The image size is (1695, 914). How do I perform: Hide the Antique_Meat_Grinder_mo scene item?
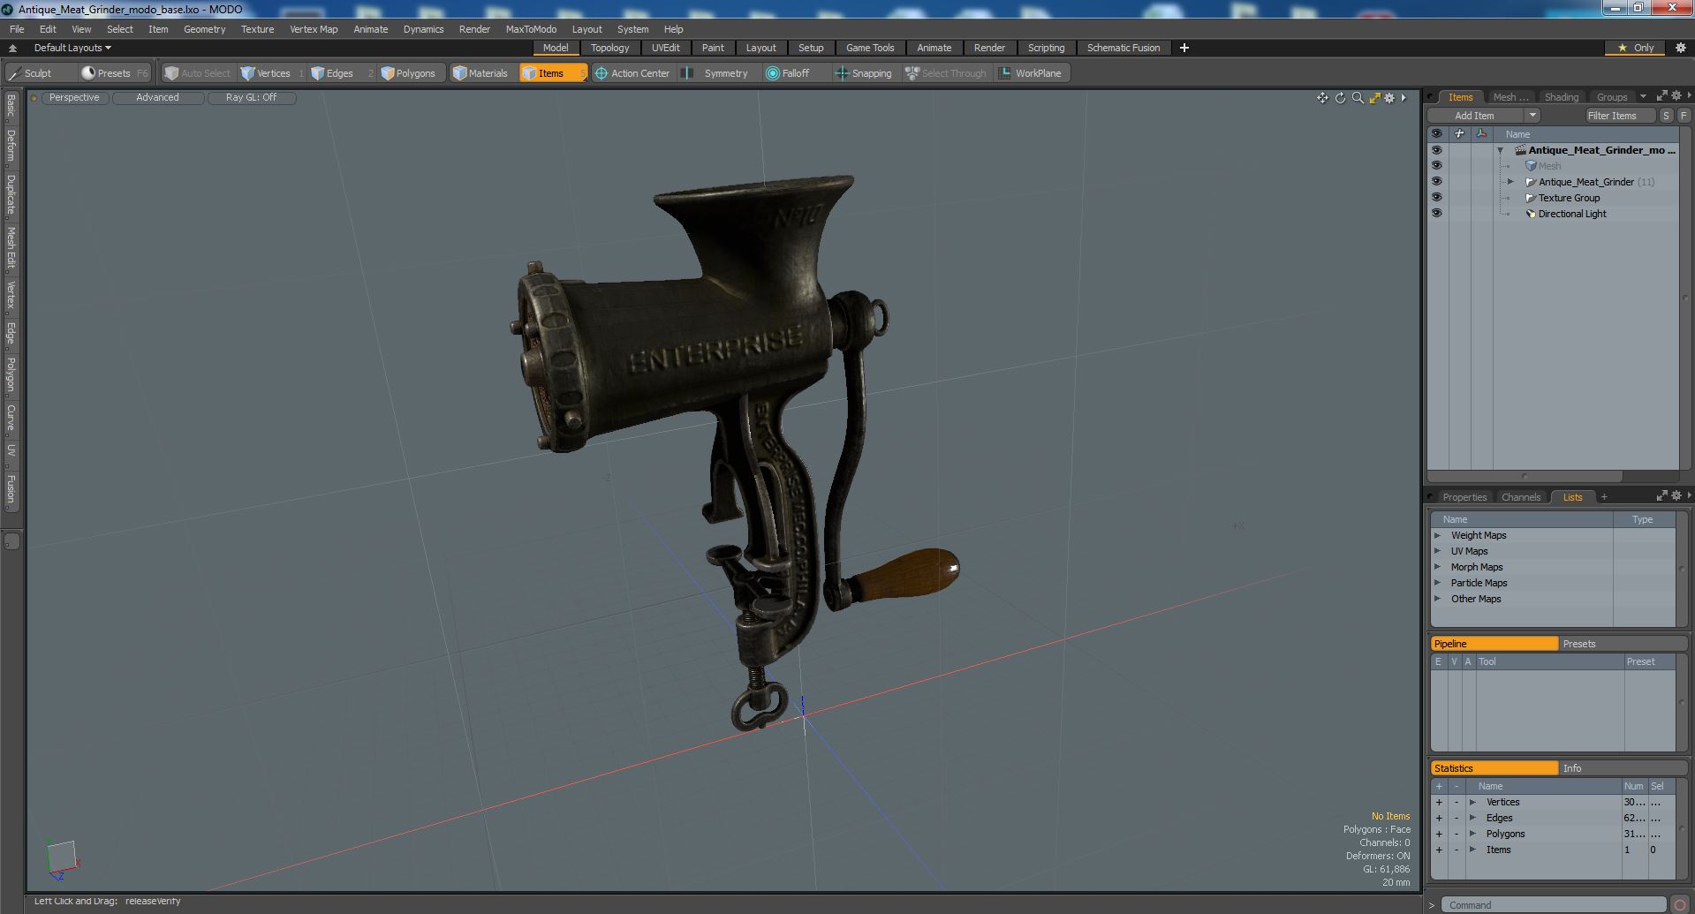point(1436,150)
